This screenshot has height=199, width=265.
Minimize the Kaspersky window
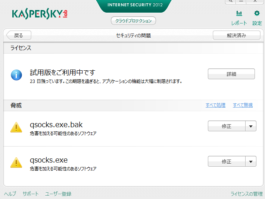pyautogui.click(x=241, y=1)
